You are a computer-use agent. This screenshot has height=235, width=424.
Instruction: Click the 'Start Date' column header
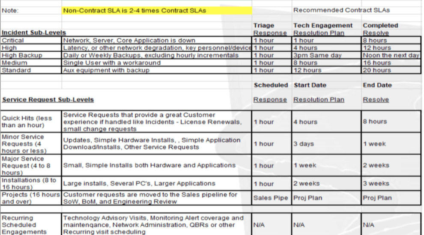(x=310, y=85)
